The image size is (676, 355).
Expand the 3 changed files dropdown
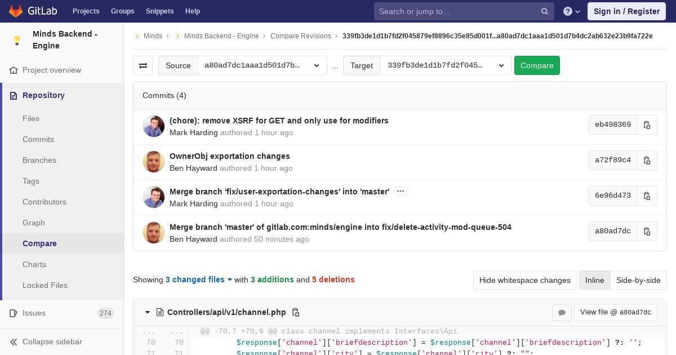(199, 279)
